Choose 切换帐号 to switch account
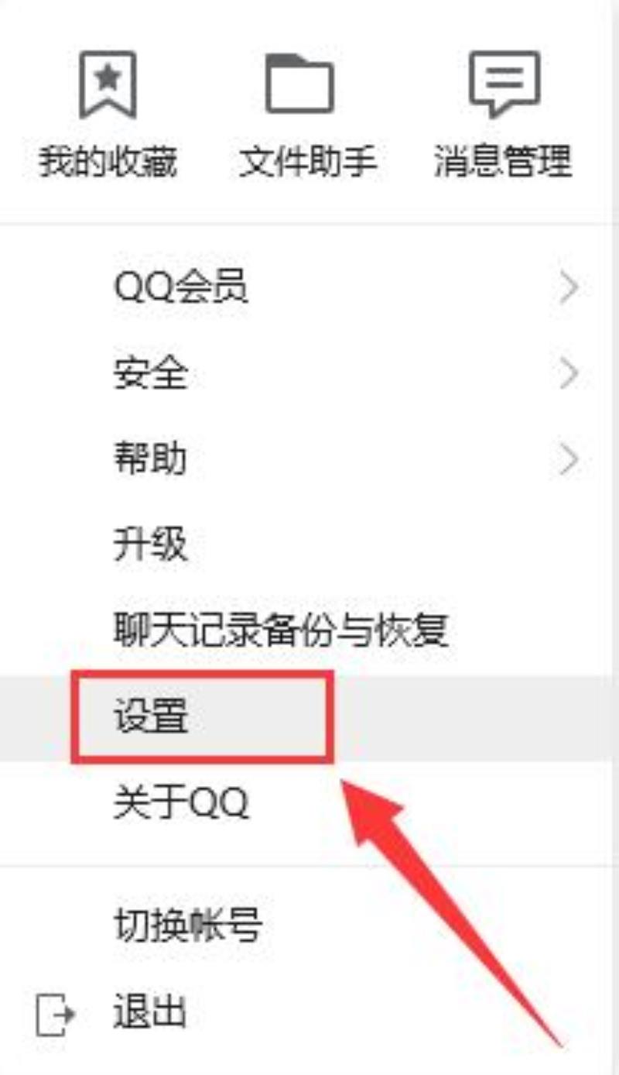 (188, 926)
